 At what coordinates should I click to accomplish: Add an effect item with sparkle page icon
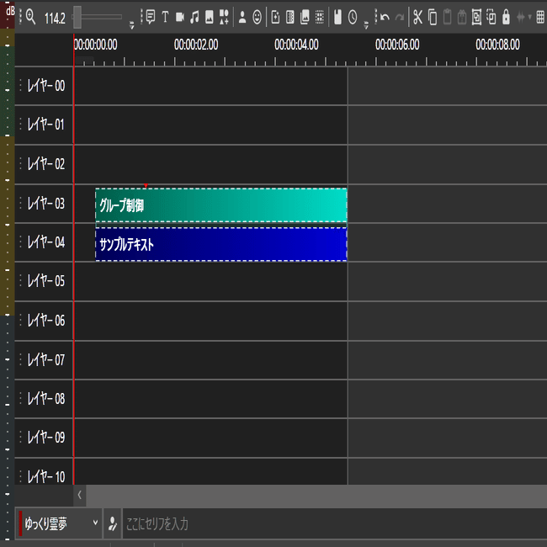(275, 17)
